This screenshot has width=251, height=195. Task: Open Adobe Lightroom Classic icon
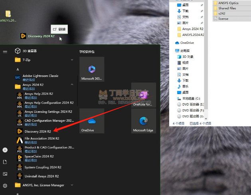(18, 77)
